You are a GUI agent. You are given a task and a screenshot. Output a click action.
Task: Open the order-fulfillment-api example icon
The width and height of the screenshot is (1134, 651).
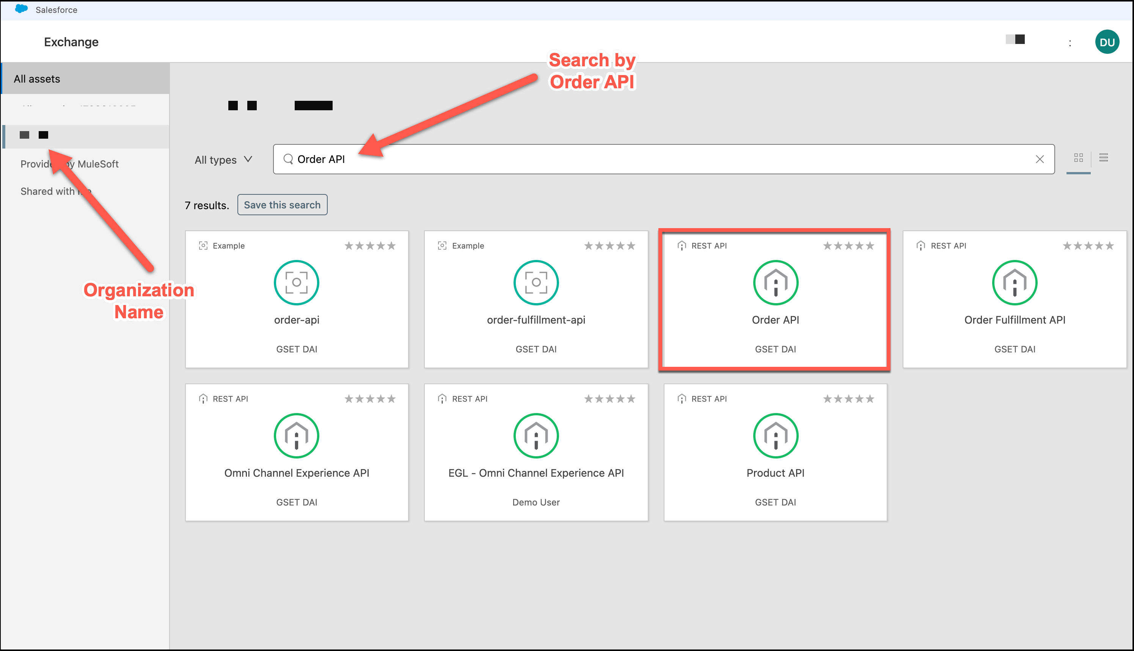coord(536,283)
